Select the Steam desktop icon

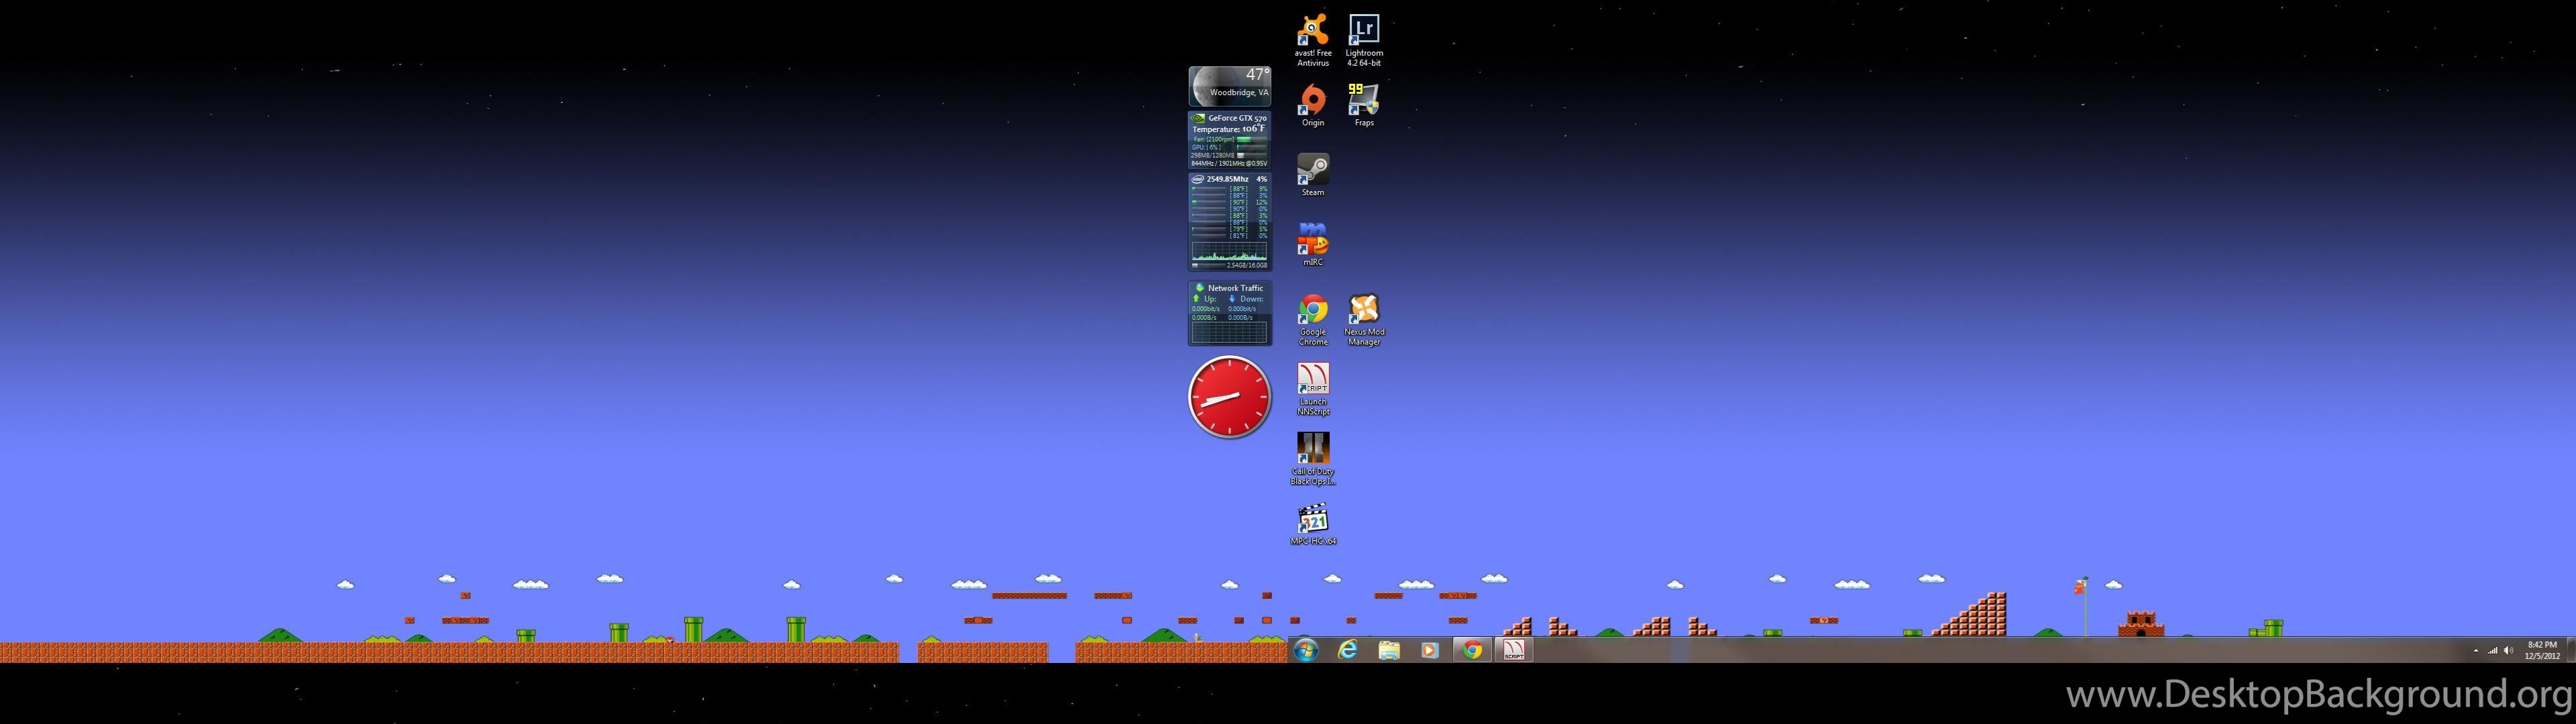[x=1313, y=175]
